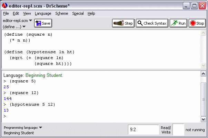Click the '(square ht))))' code line
The image size is (208, 138).
pyautogui.click(x=53, y=64)
